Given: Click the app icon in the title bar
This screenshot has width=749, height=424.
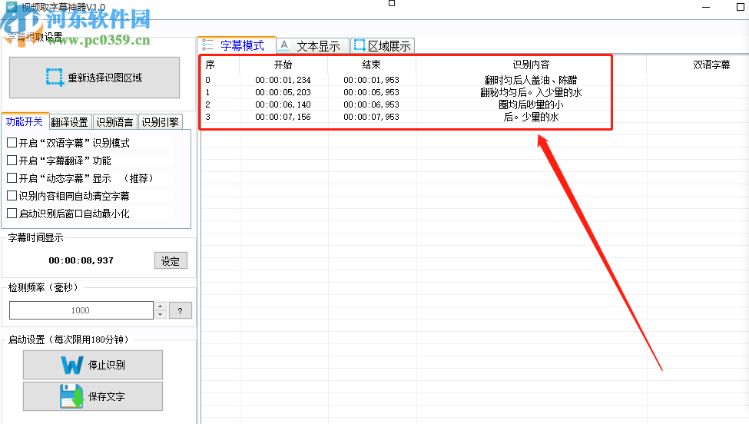Looking at the screenshot, I should tap(11, 7).
